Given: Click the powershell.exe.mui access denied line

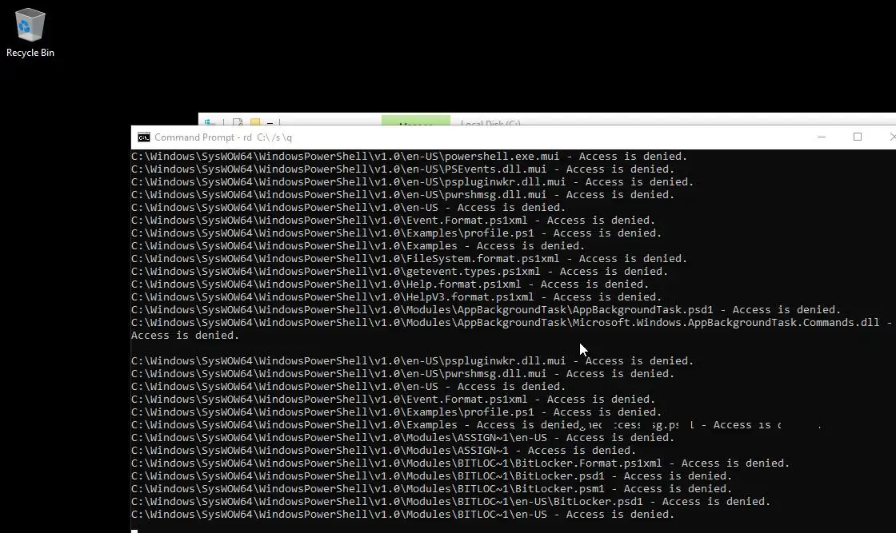Looking at the screenshot, I should pos(409,157).
